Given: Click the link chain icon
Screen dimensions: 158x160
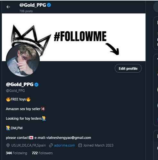Looking at the screenshot, I should coord(51,145).
